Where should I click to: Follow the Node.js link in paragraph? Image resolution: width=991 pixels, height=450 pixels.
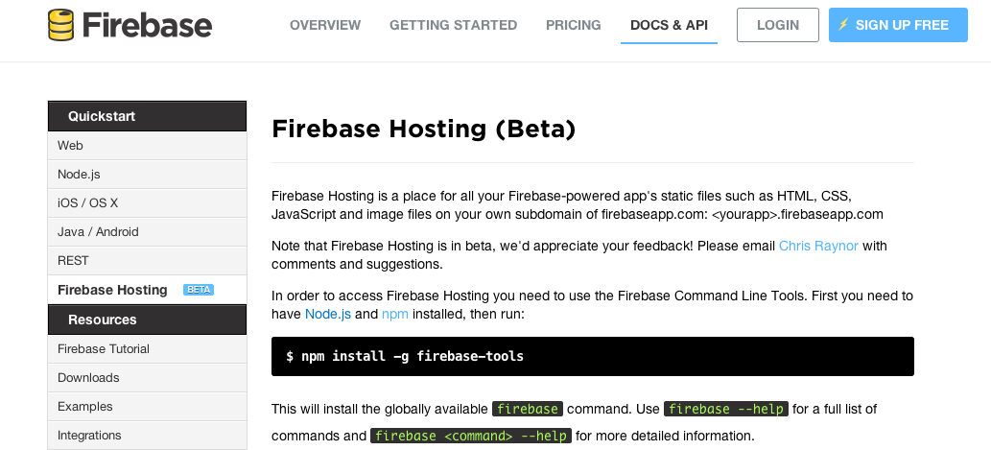[x=328, y=314]
